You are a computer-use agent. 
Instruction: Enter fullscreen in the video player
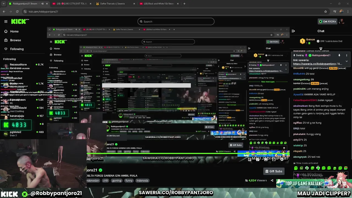274,159
